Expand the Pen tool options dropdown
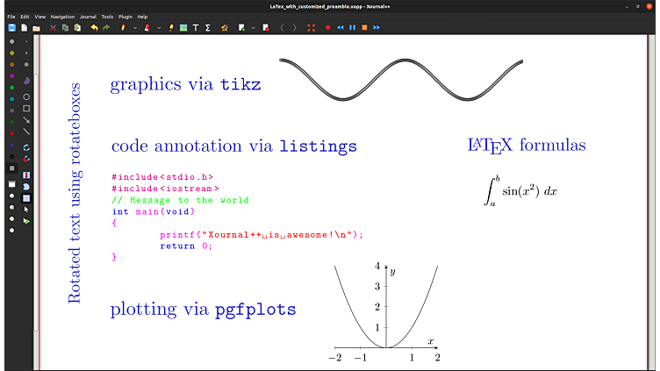 tap(133, 27)
